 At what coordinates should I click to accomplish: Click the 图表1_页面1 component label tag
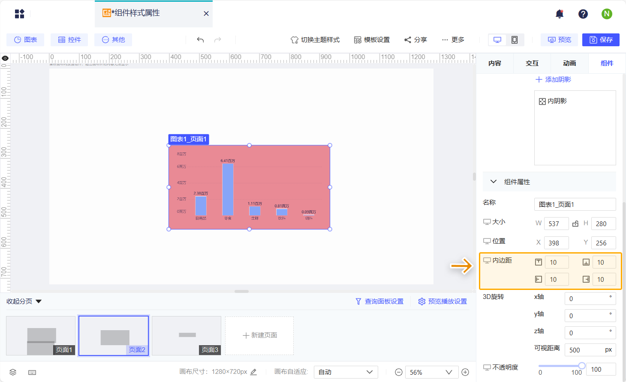[x=189, y=139]
